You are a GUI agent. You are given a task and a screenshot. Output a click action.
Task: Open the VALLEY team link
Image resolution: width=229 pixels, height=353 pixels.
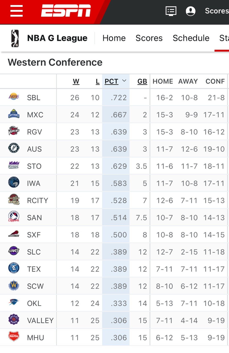coord(40,320)
